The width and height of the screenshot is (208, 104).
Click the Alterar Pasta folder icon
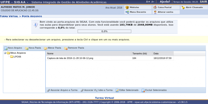click(x=45, y=48)
